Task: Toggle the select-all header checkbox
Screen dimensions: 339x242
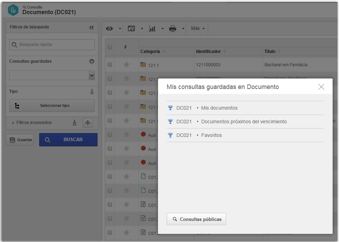Action: [x=110, y=47]
